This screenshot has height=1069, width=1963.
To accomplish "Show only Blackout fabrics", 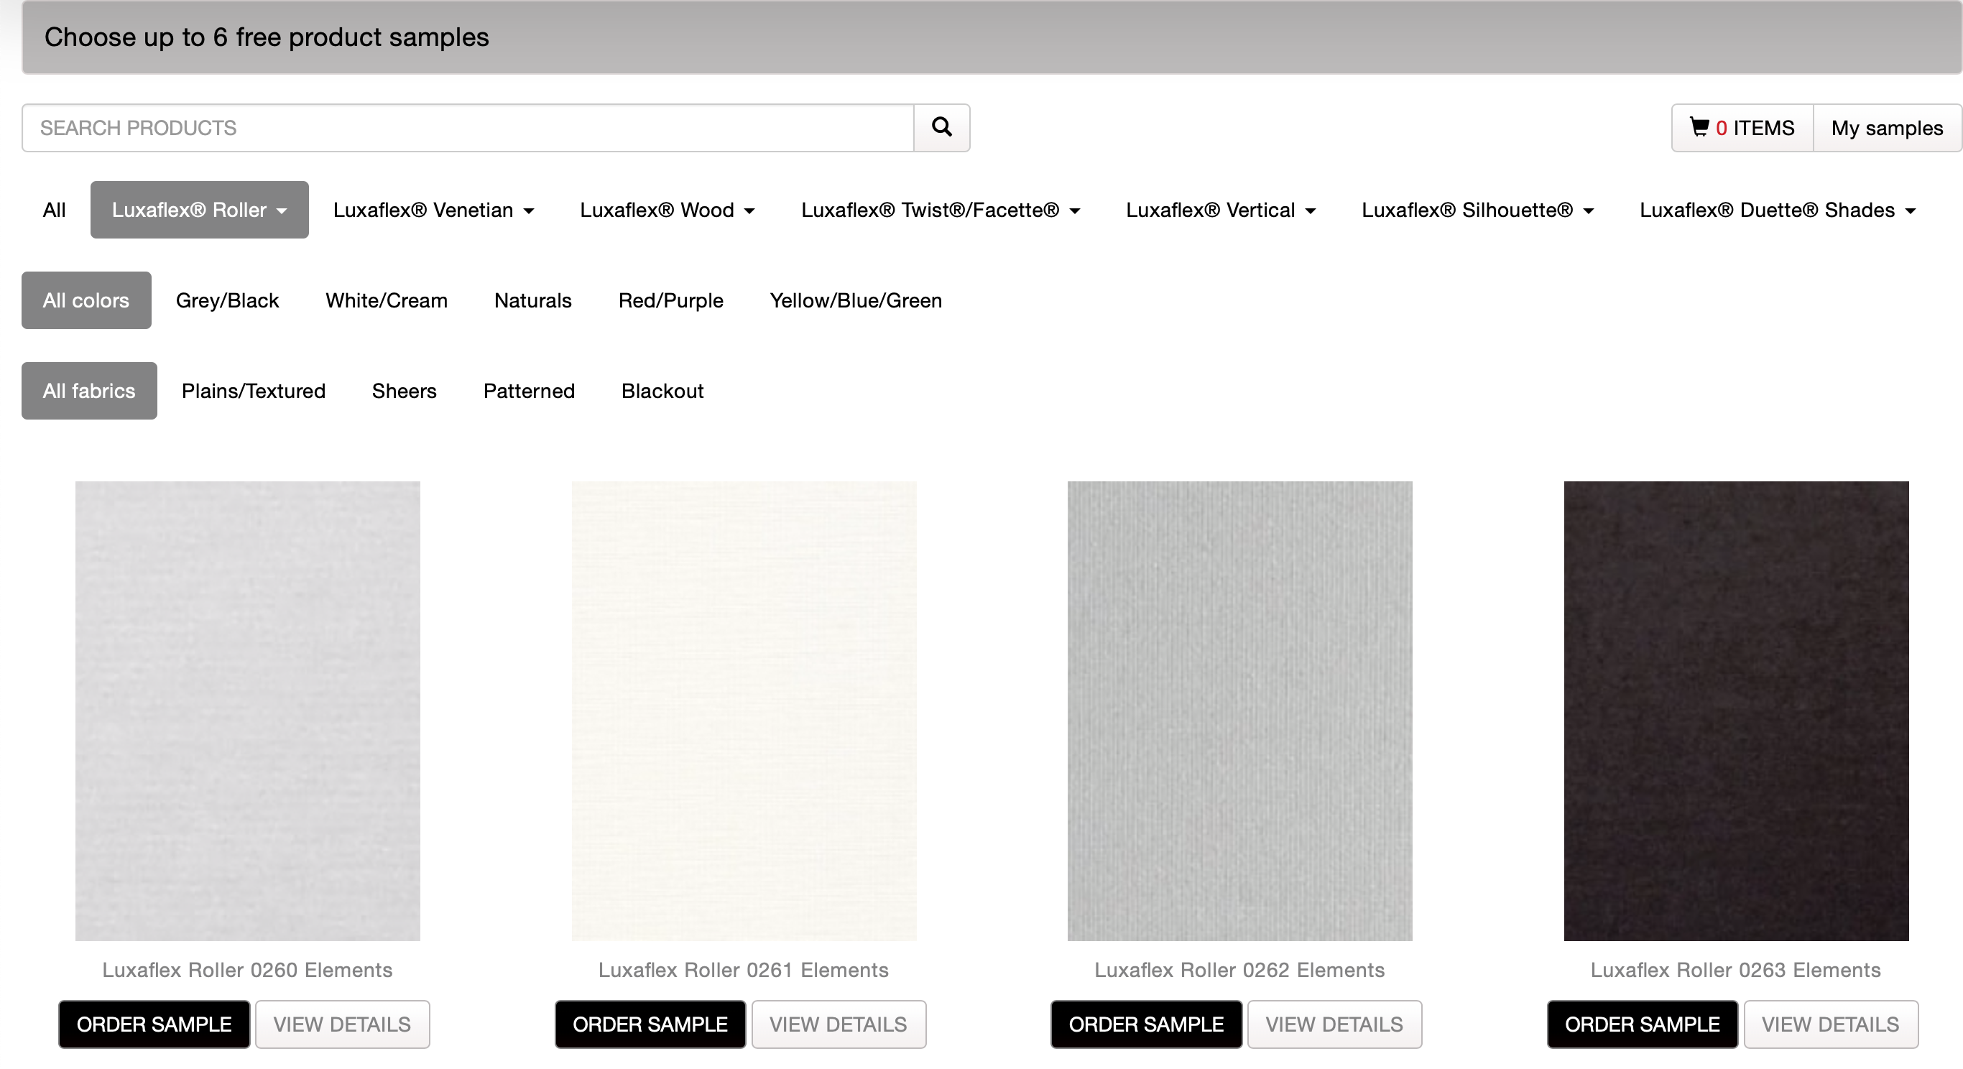I will click(662, 391).
